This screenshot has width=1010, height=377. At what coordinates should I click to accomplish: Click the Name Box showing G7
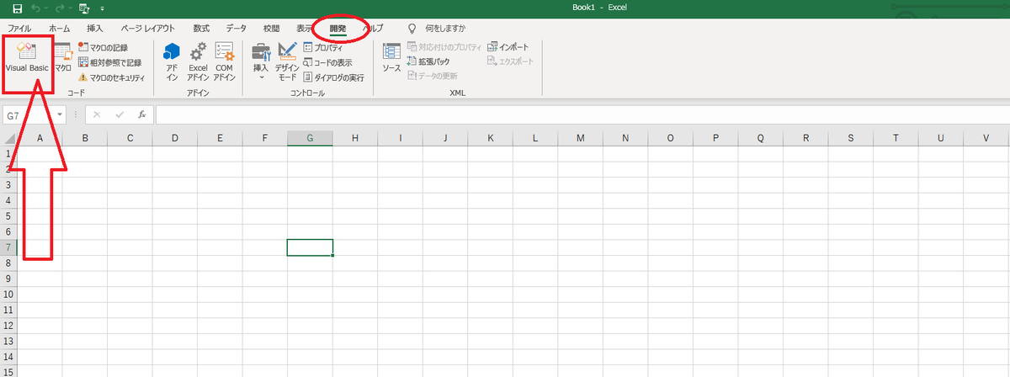click(29, 114)
